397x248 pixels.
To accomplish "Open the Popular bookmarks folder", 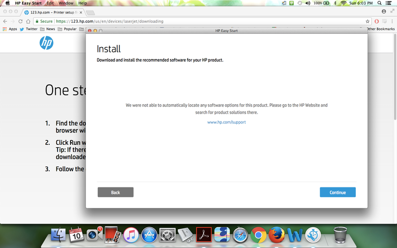I will pos(67,29).
